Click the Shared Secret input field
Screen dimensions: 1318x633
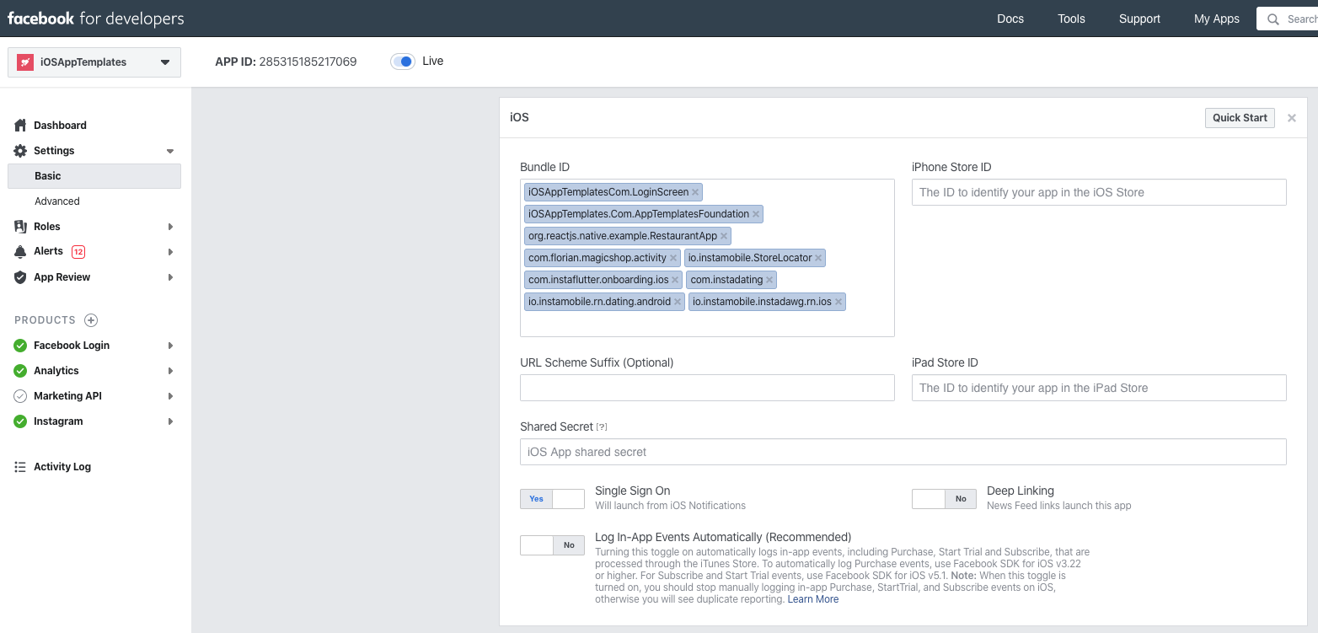click(903, 452)
